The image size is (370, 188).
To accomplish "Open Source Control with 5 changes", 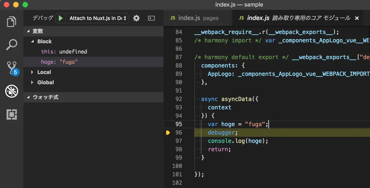I will click(12, 68).
